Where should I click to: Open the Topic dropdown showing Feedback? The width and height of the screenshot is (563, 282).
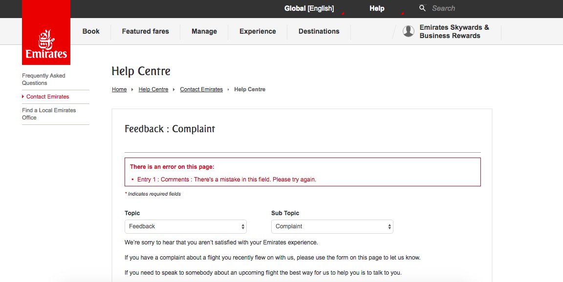(186, 226)
